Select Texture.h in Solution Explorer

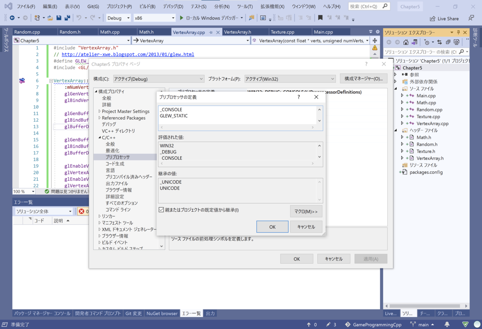tap(426, 151)
